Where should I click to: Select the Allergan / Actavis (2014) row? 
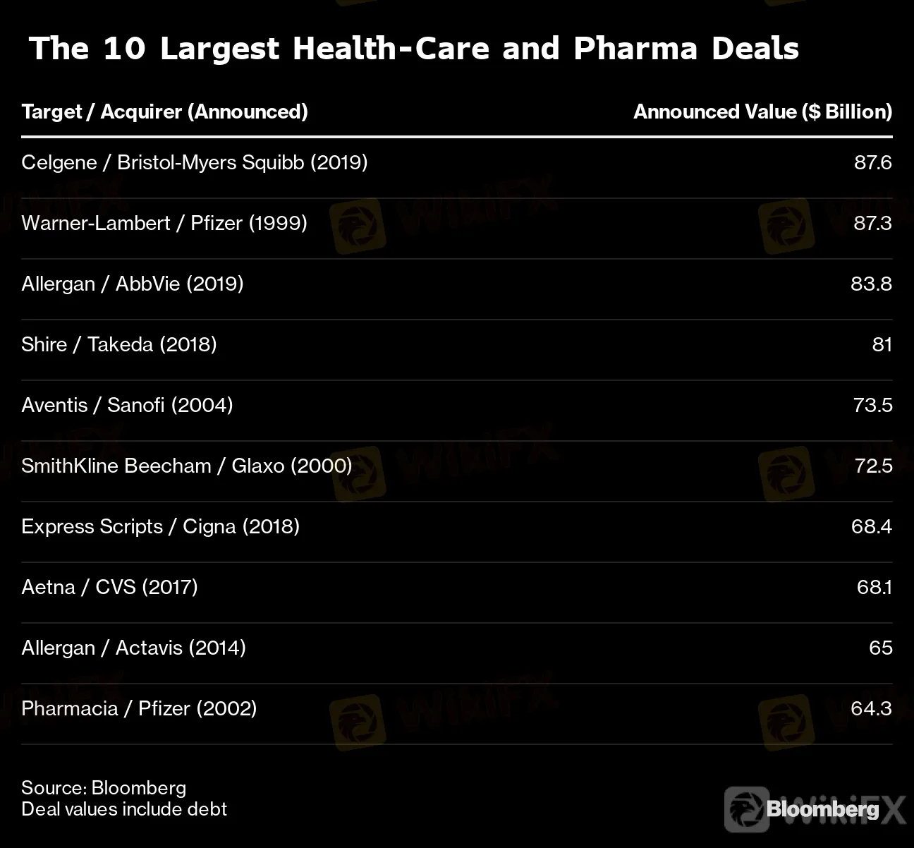pyautogui.click(x=133, y=648)
